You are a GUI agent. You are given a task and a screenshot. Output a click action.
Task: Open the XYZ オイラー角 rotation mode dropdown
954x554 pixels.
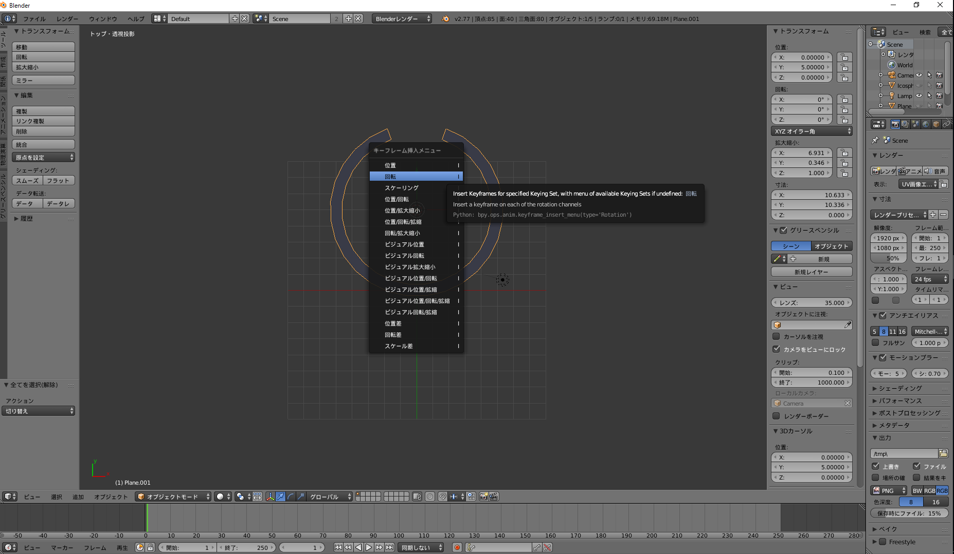812,131
